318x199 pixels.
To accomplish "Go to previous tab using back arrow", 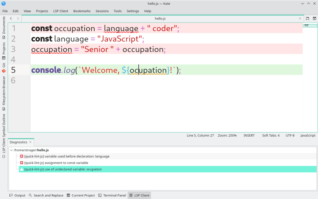I will point(11,19).
